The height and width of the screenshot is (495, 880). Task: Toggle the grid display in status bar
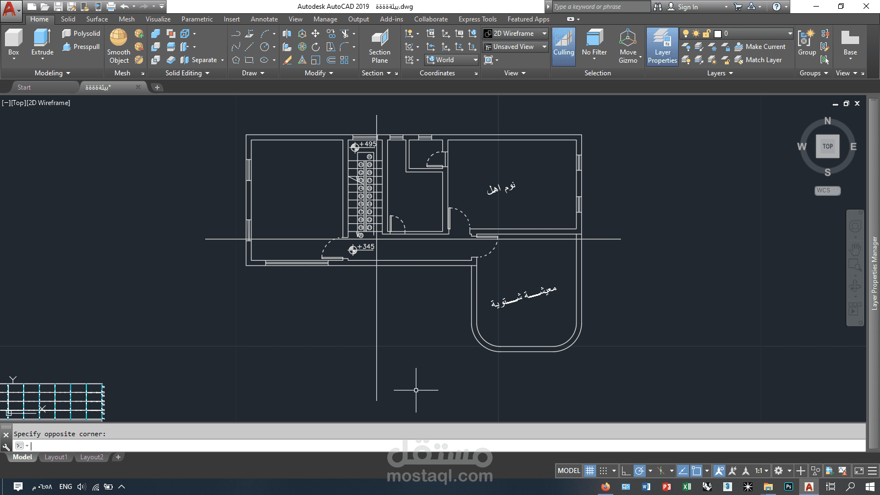(590, 471)
